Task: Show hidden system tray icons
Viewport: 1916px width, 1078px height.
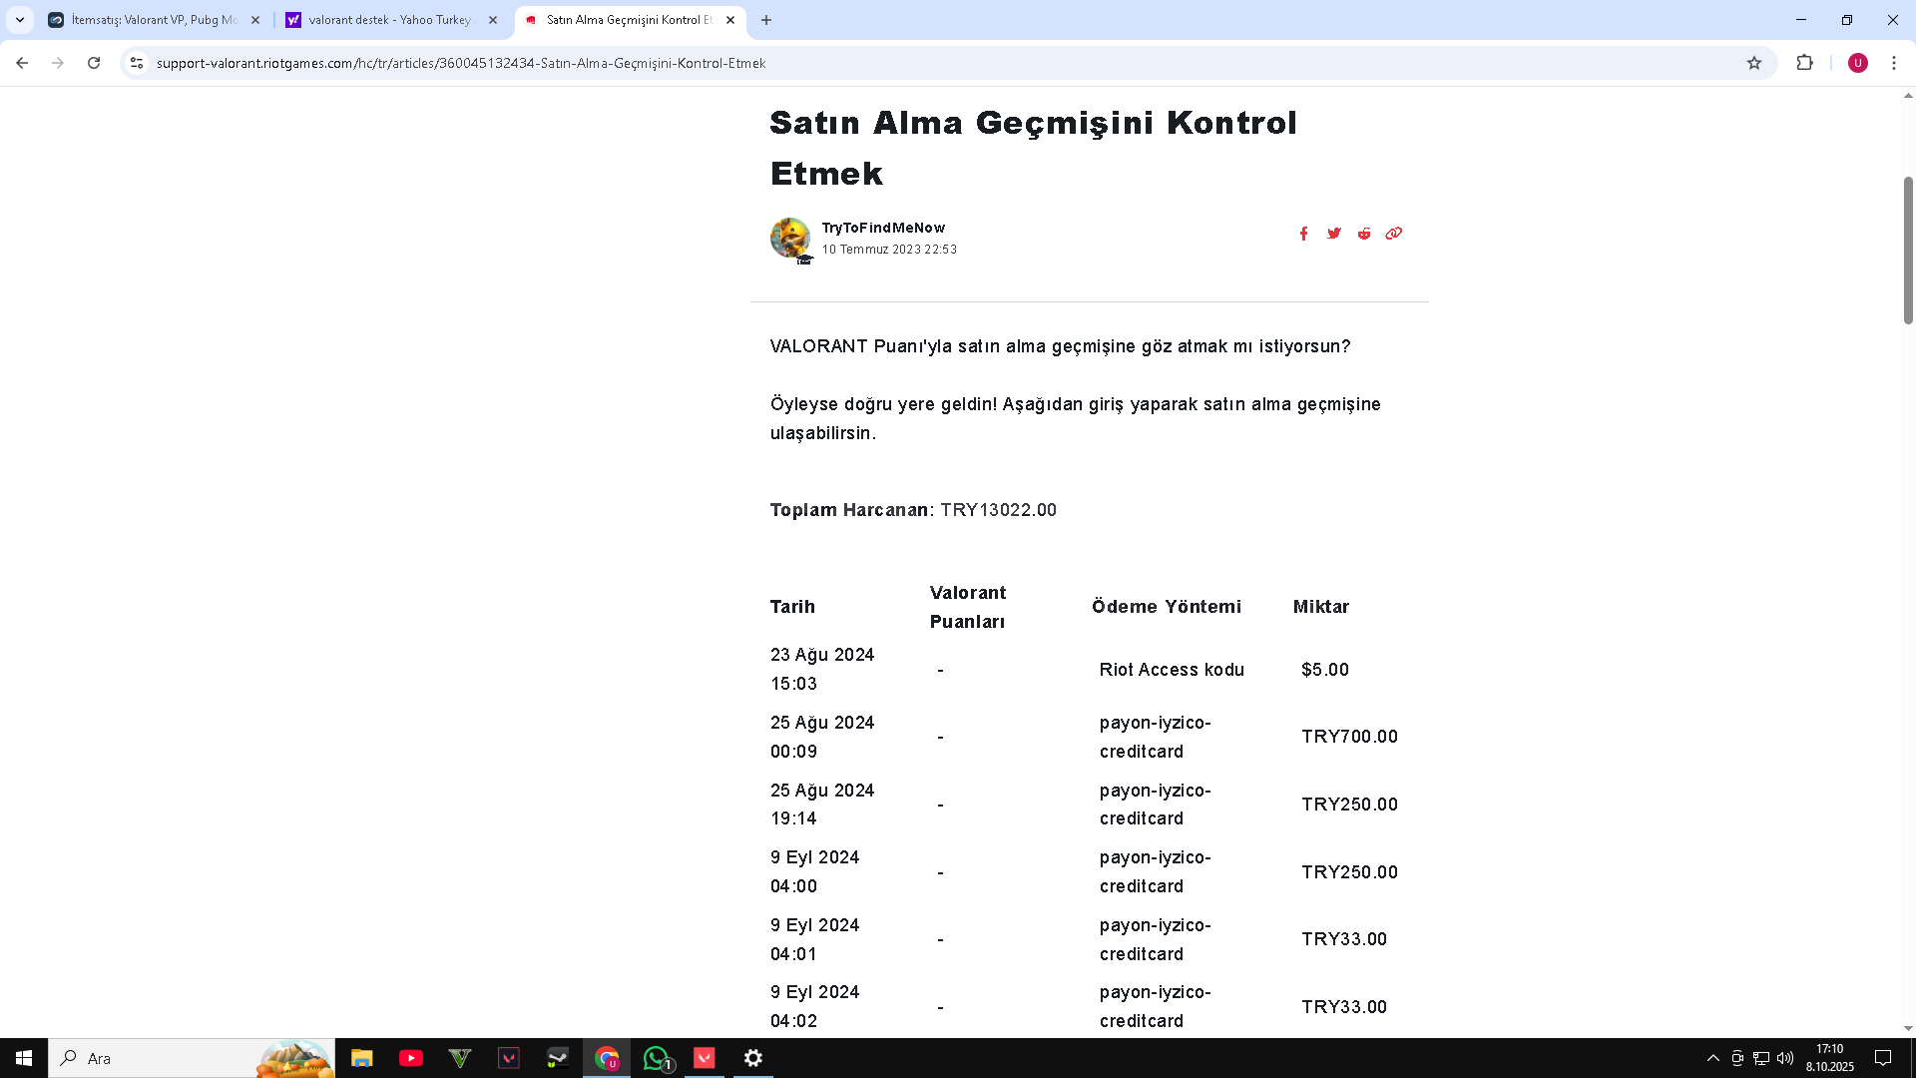Action: pyautogui.click(x=1712, y=1058)
